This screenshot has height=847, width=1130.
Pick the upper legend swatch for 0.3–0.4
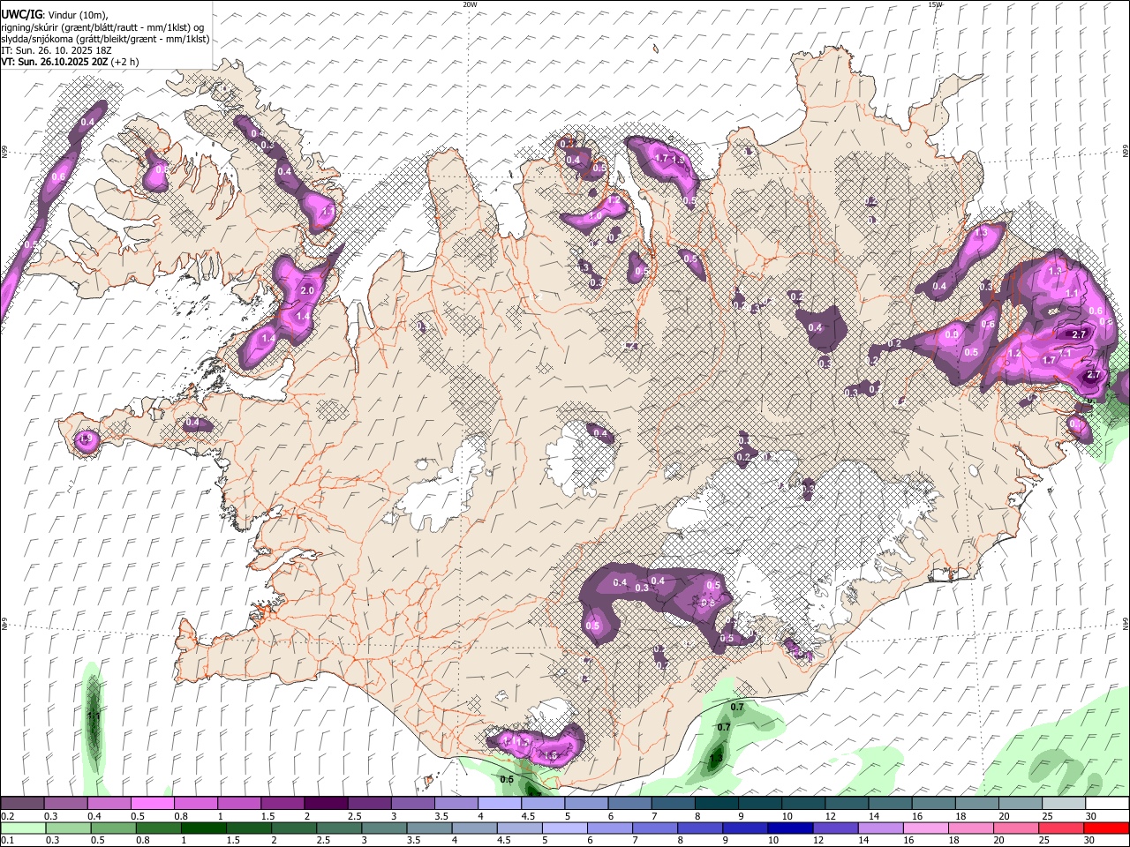(65, 804)
